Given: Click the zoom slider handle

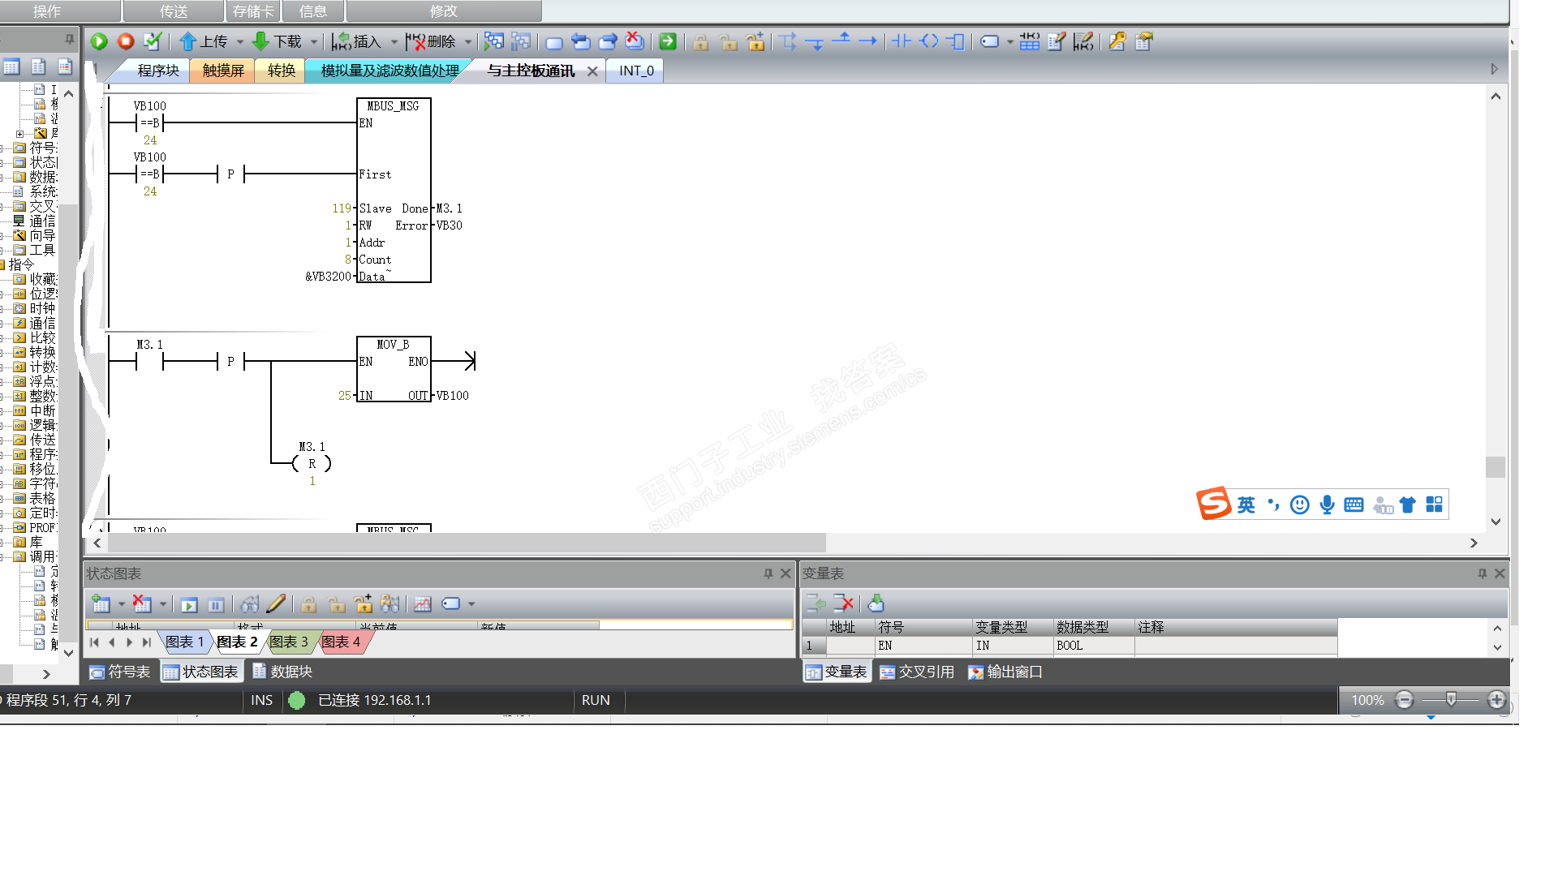Looking at the screenshot, I should [x=1451, y=699].
